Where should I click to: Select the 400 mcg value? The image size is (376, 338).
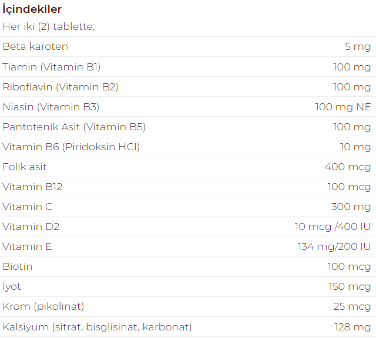(x=348, y=167)
